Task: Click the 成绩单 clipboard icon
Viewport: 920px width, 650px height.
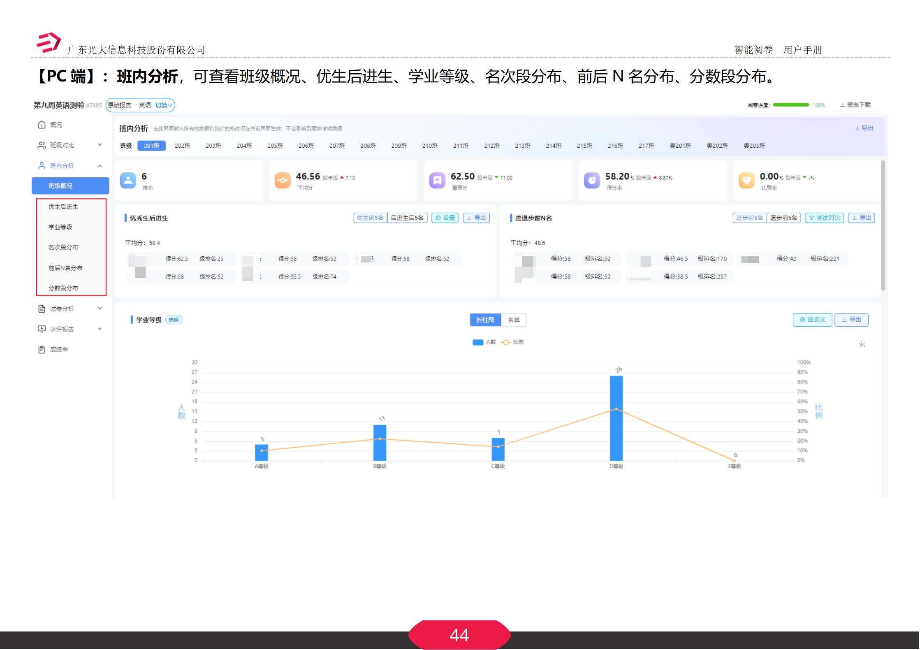Action: pos(42,349)
